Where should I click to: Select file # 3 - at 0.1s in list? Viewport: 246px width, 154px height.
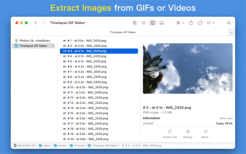coord(99,51)
